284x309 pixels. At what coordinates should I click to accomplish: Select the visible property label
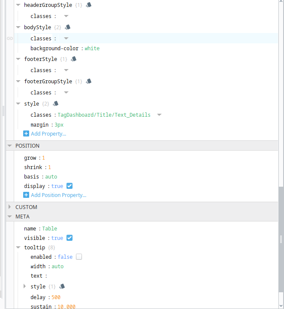34,238
